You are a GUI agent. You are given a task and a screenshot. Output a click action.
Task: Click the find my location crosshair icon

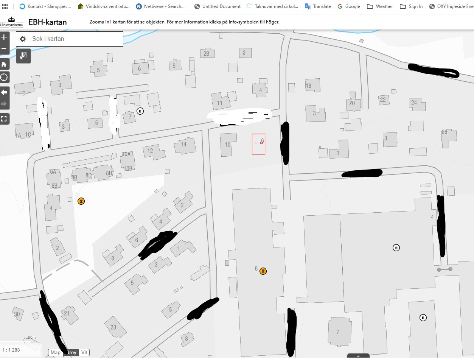(x=4, y=78)
